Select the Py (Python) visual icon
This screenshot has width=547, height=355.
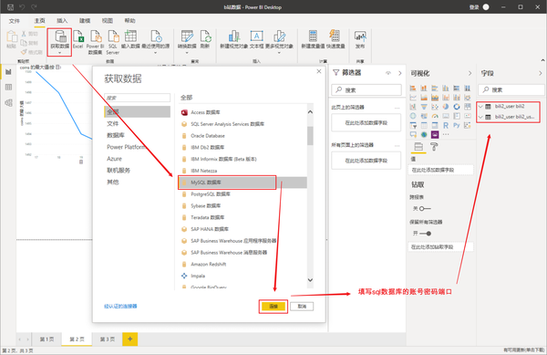(x=457, y=125)
